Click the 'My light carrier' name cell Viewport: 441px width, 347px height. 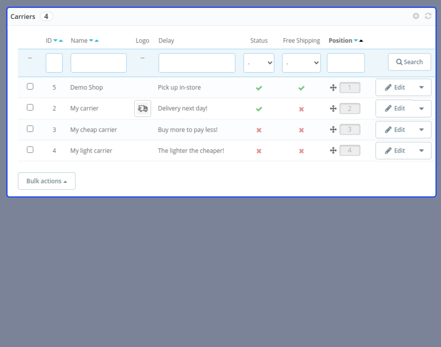[91, 151]
